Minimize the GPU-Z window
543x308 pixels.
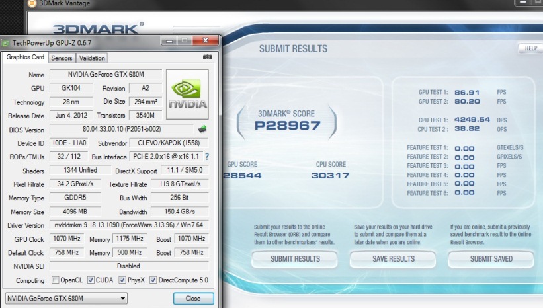coord(169,40)
